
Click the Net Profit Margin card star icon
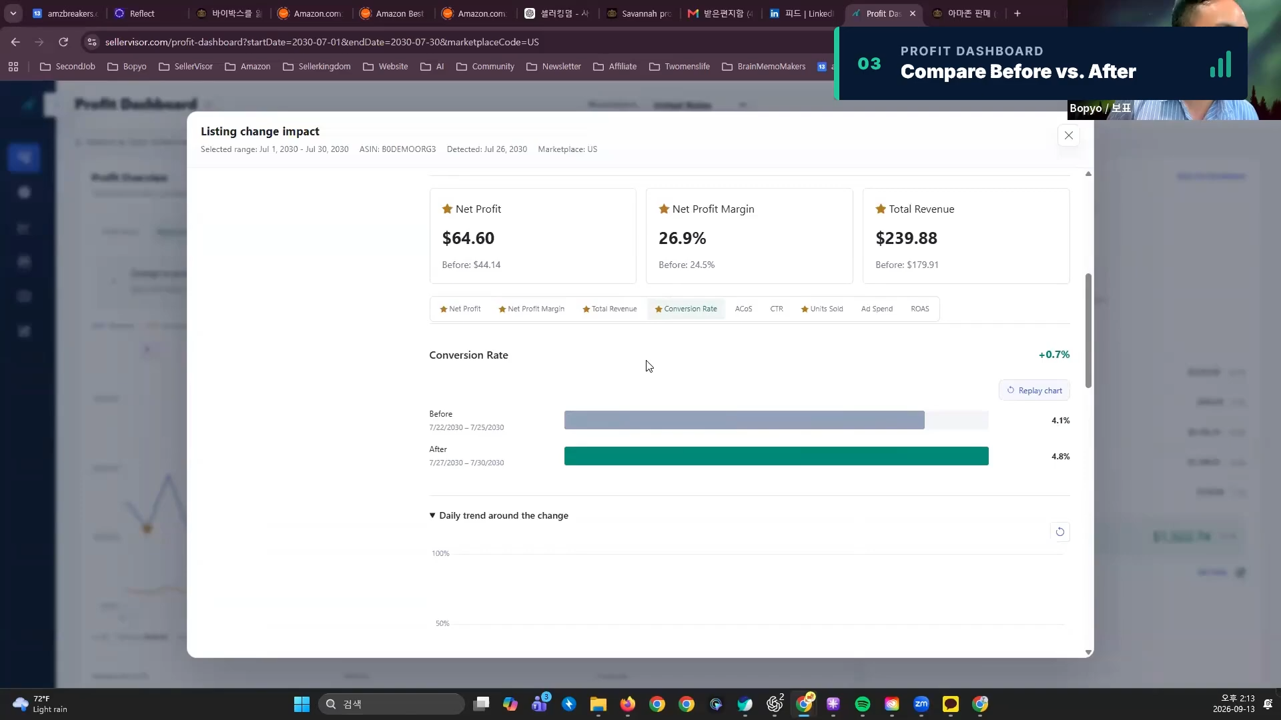664,209
